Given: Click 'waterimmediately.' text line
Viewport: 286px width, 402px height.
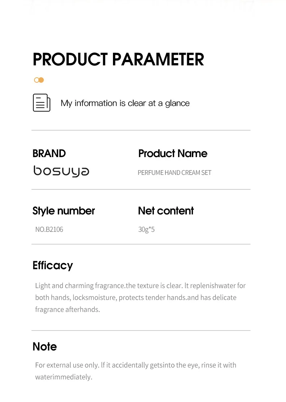Looking at the screenshot, I should pyautogui.click(x=64, y=377).
